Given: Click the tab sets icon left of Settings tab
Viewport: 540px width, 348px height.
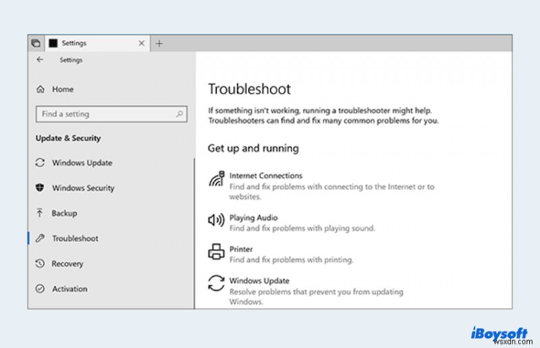Looking at the screenshot, I should (x=36, y=43).
